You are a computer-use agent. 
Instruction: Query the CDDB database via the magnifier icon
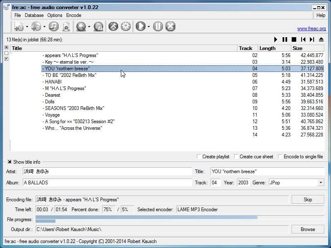coord(81,26)
